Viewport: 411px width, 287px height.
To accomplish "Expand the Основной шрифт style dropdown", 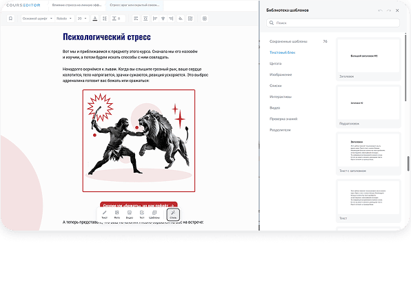I will click(x=37, y=19).
